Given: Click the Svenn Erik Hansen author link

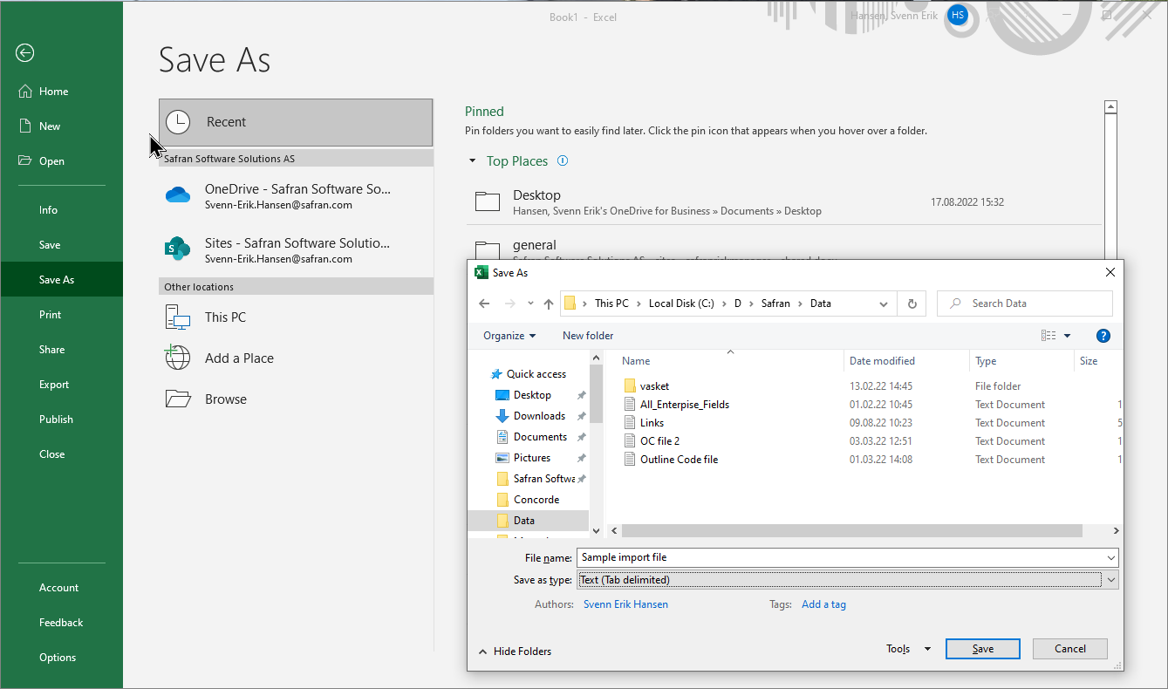Looking at the screenshot, I should coord(625,604).
